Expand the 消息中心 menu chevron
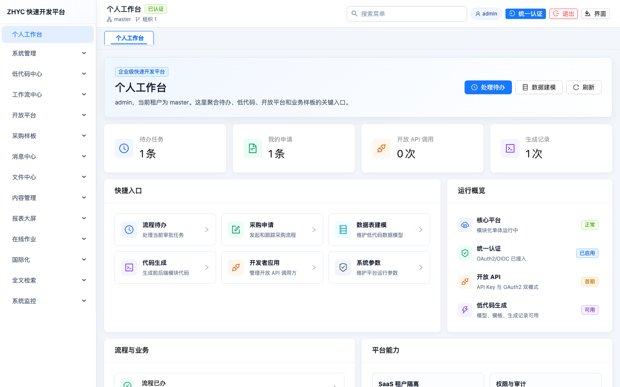Viewport: 620px width, 387px height. point(84,157)
